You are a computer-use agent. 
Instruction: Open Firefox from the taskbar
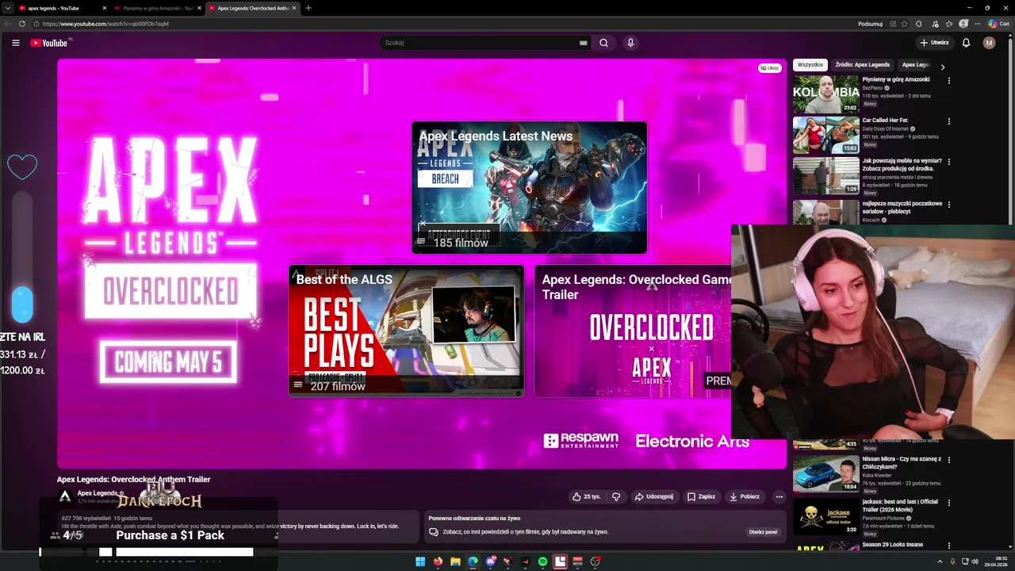click(x=438, y=561)
